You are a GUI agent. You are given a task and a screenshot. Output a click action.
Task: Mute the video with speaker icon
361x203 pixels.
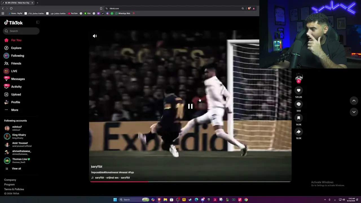click(95, 36)
